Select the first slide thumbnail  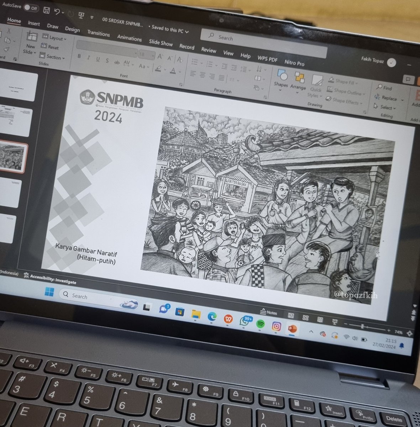(18, 85)
